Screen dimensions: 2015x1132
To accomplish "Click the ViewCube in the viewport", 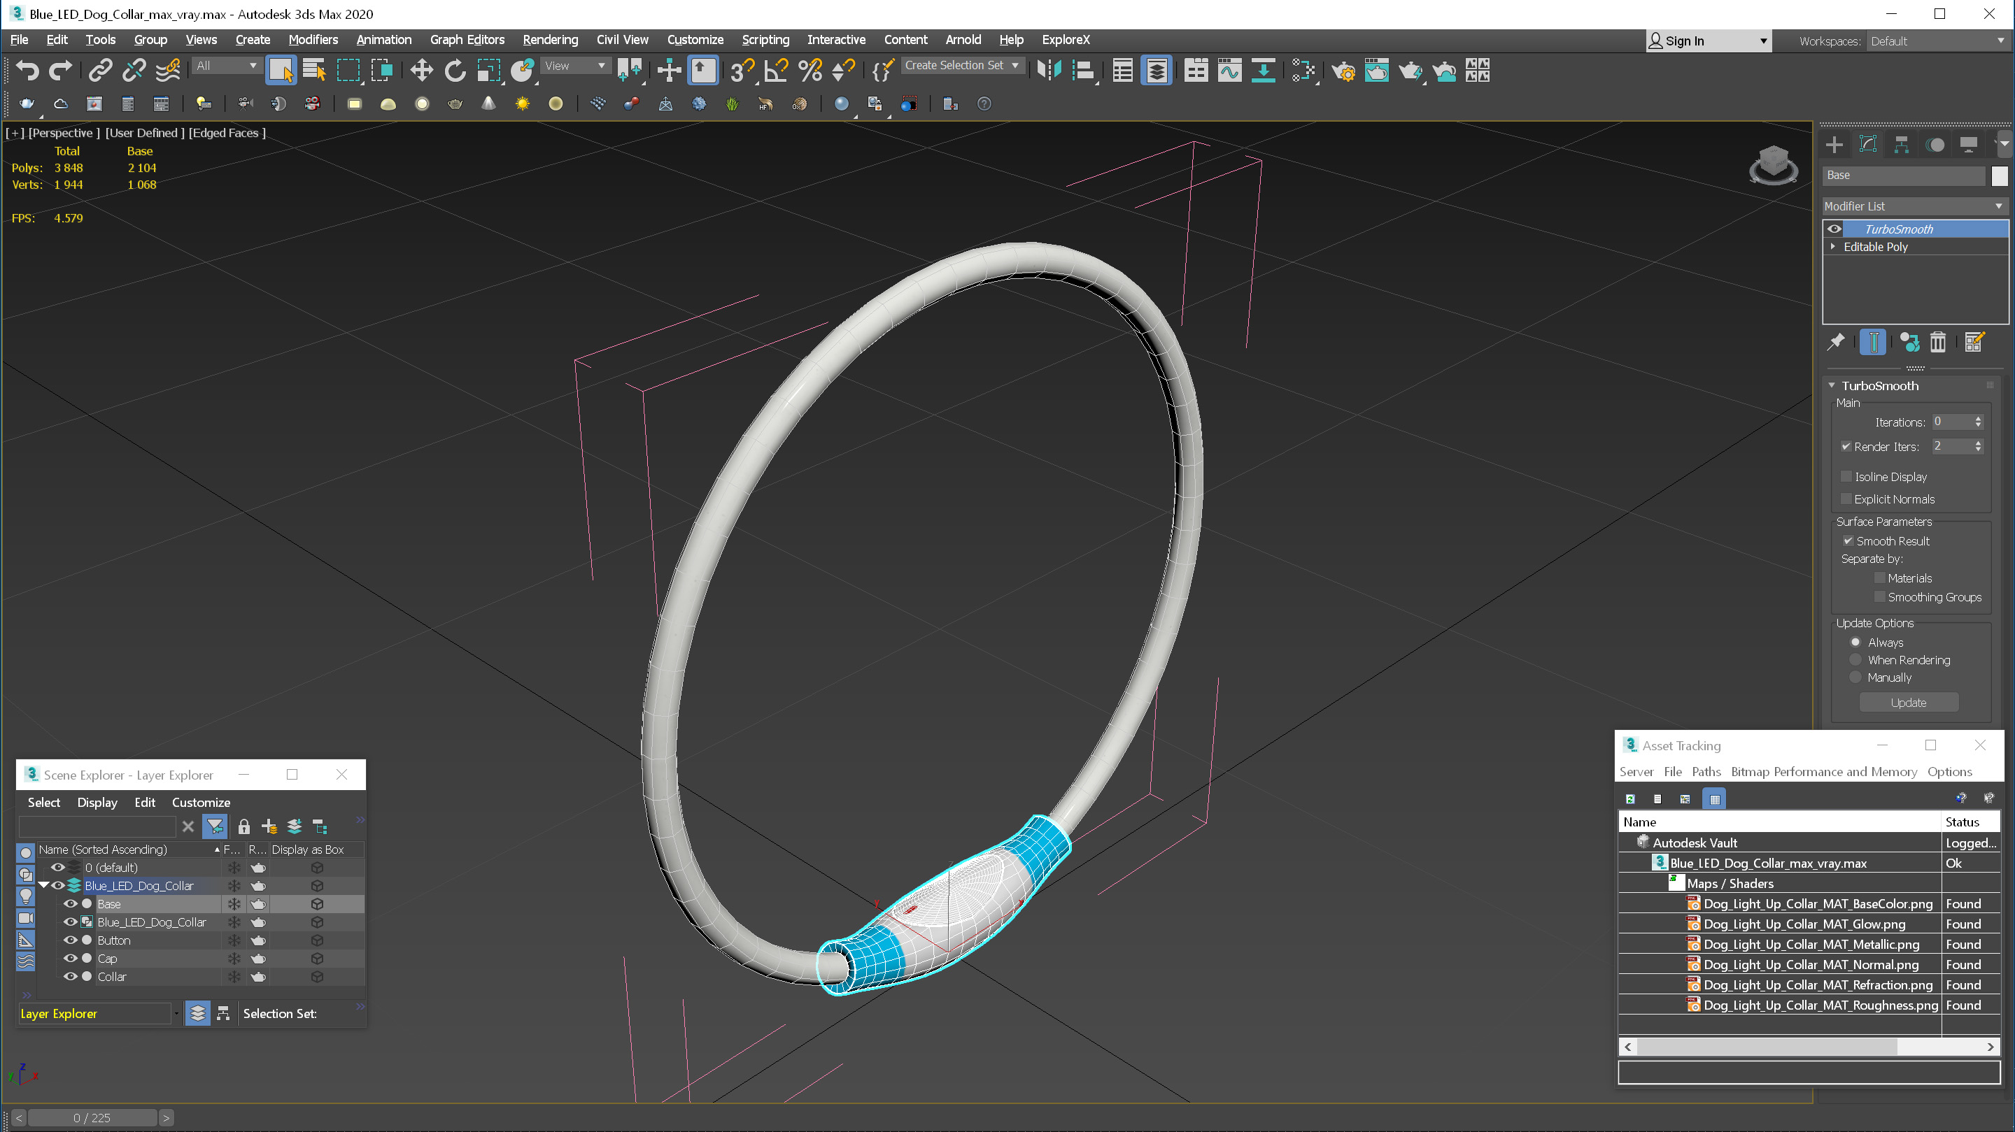I will point(1774,164).
